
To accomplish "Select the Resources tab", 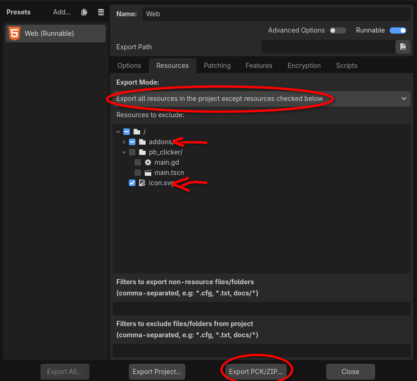I will [173, 66].
